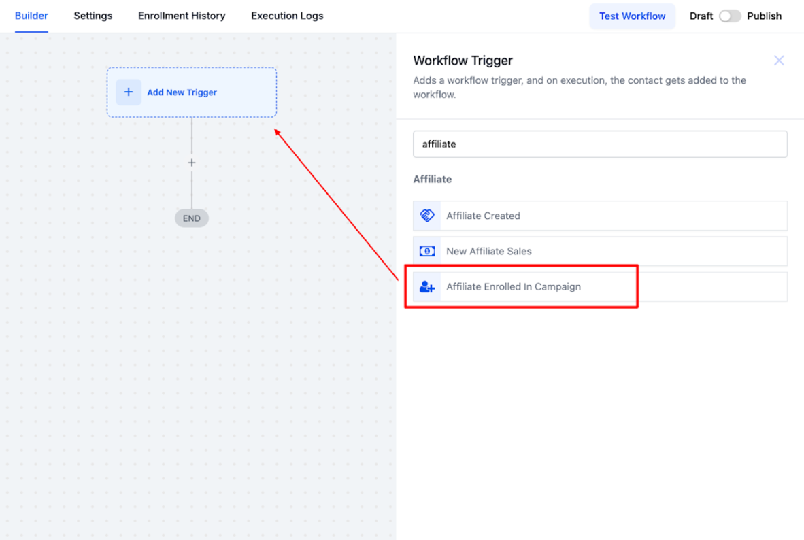Click the Add New Trigger card
This screenshot has height=540, width=804.
tap(192, 92)
